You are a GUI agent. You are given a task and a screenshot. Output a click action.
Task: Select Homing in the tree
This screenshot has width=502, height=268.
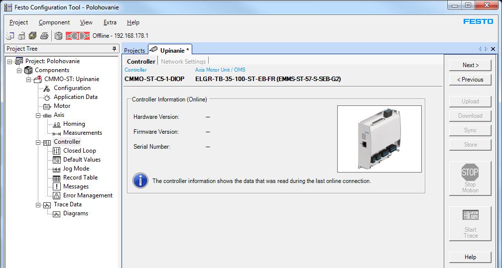point(74,124)
